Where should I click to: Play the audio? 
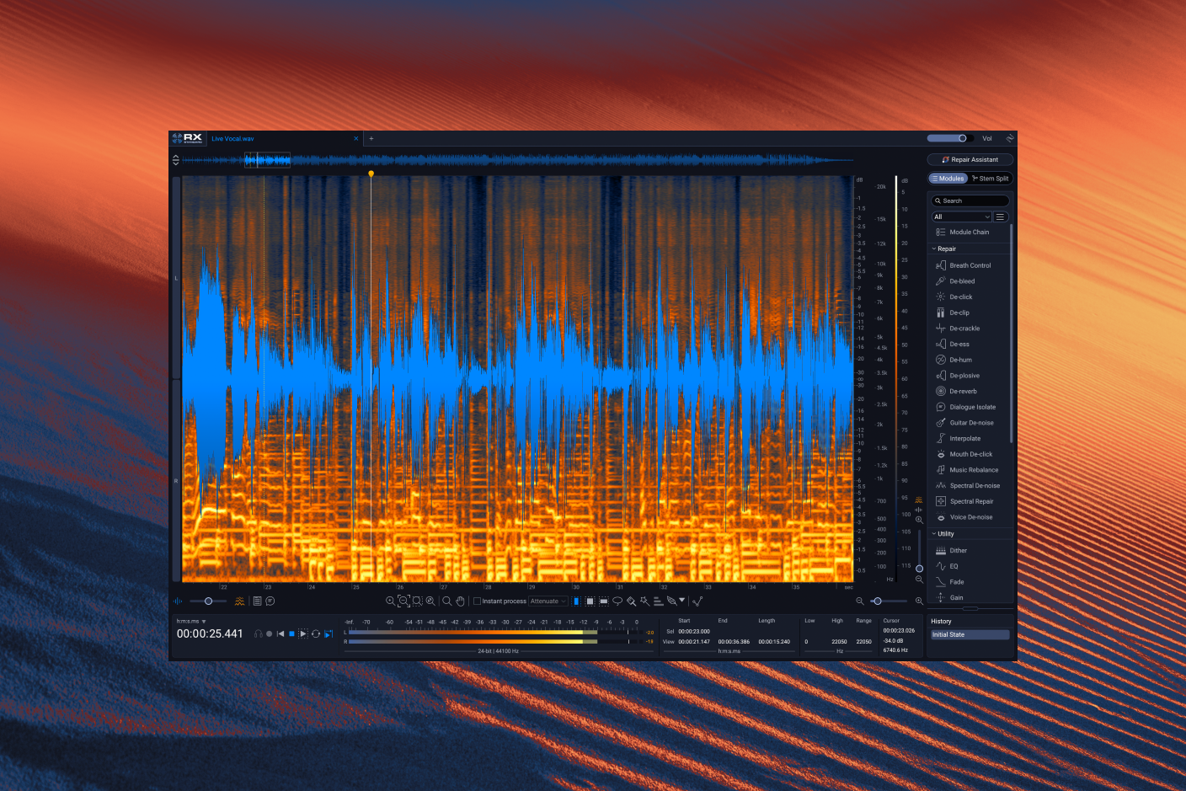click(302, 633)
